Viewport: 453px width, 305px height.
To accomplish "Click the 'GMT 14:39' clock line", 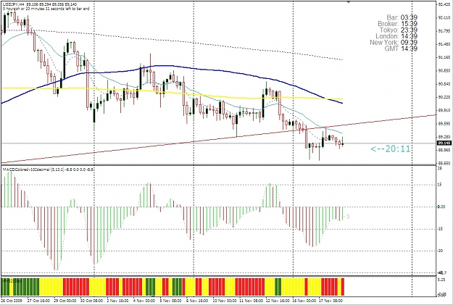I will coord(401,49).
